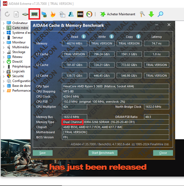Click the CPU Type HexaCore AMD Ryzen field
The height and width of the screenshot is (186, 184).
(x=116, y=86)
